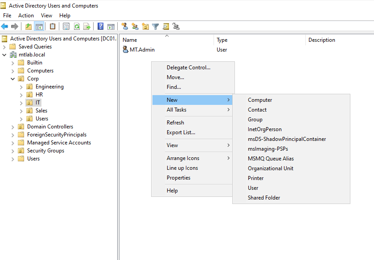Open the View menu in menu bar

[x=46, y=16]
